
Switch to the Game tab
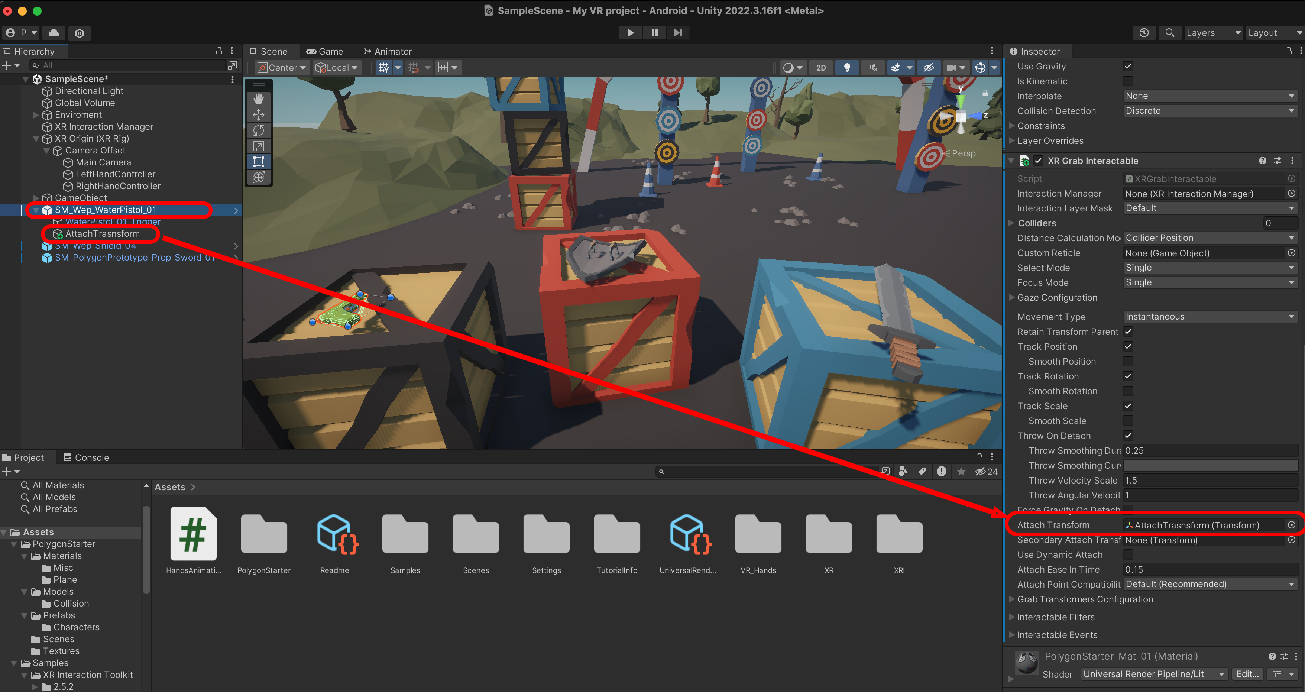point(325,51)
